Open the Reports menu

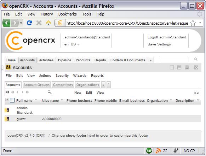tap(97, 76)
